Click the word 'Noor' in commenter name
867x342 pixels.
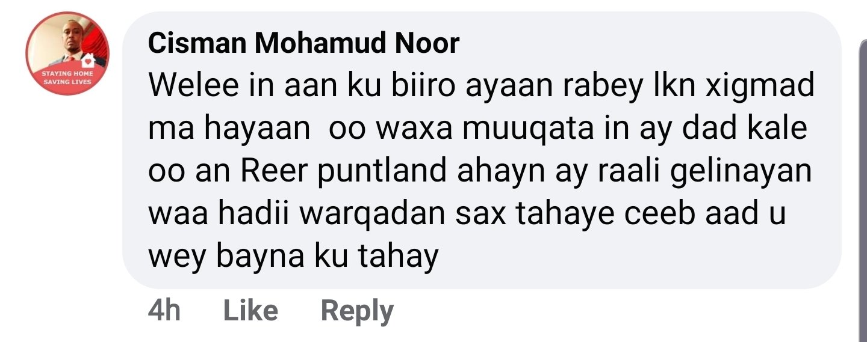tap(426, 44)
